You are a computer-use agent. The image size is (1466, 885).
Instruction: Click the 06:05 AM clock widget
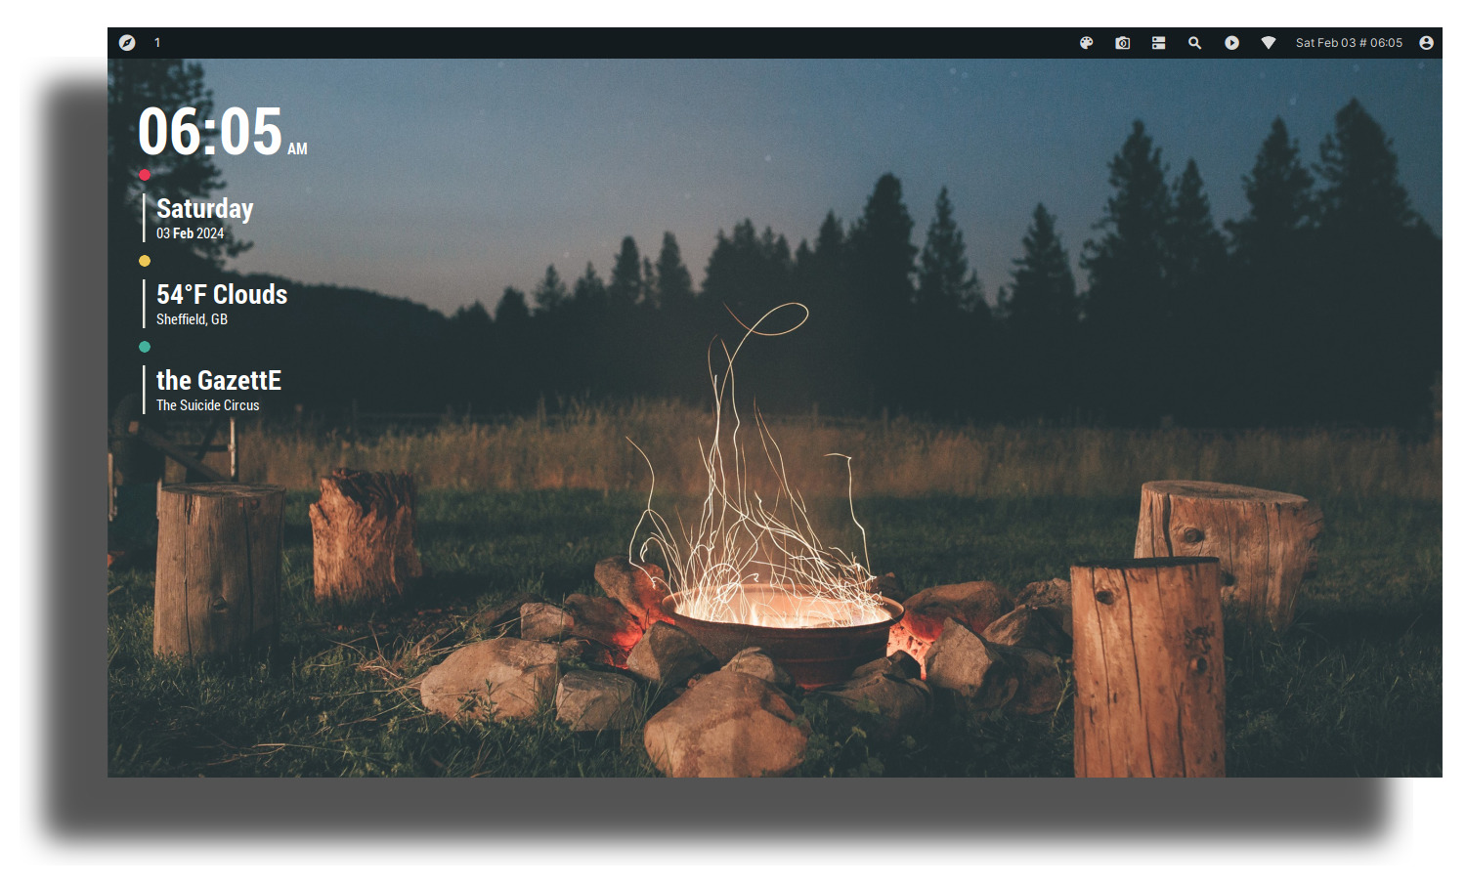click(223, 132)
